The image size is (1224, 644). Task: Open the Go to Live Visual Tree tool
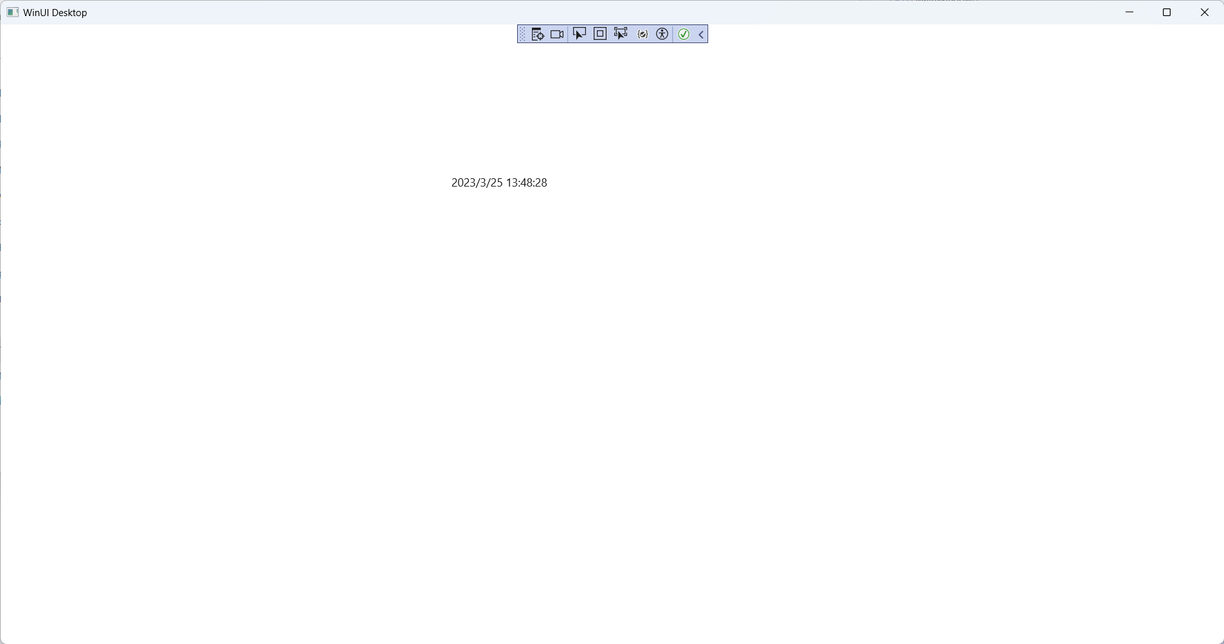point(538,33)
